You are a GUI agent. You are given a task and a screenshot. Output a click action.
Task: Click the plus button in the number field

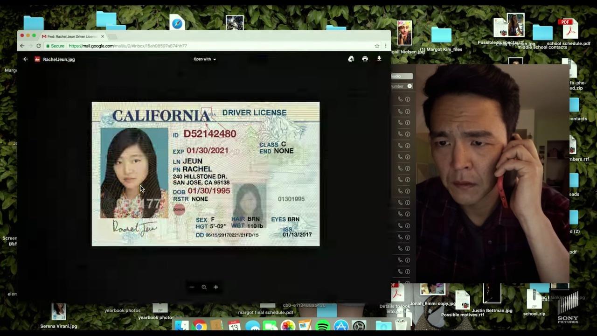[x=410, y=86]
